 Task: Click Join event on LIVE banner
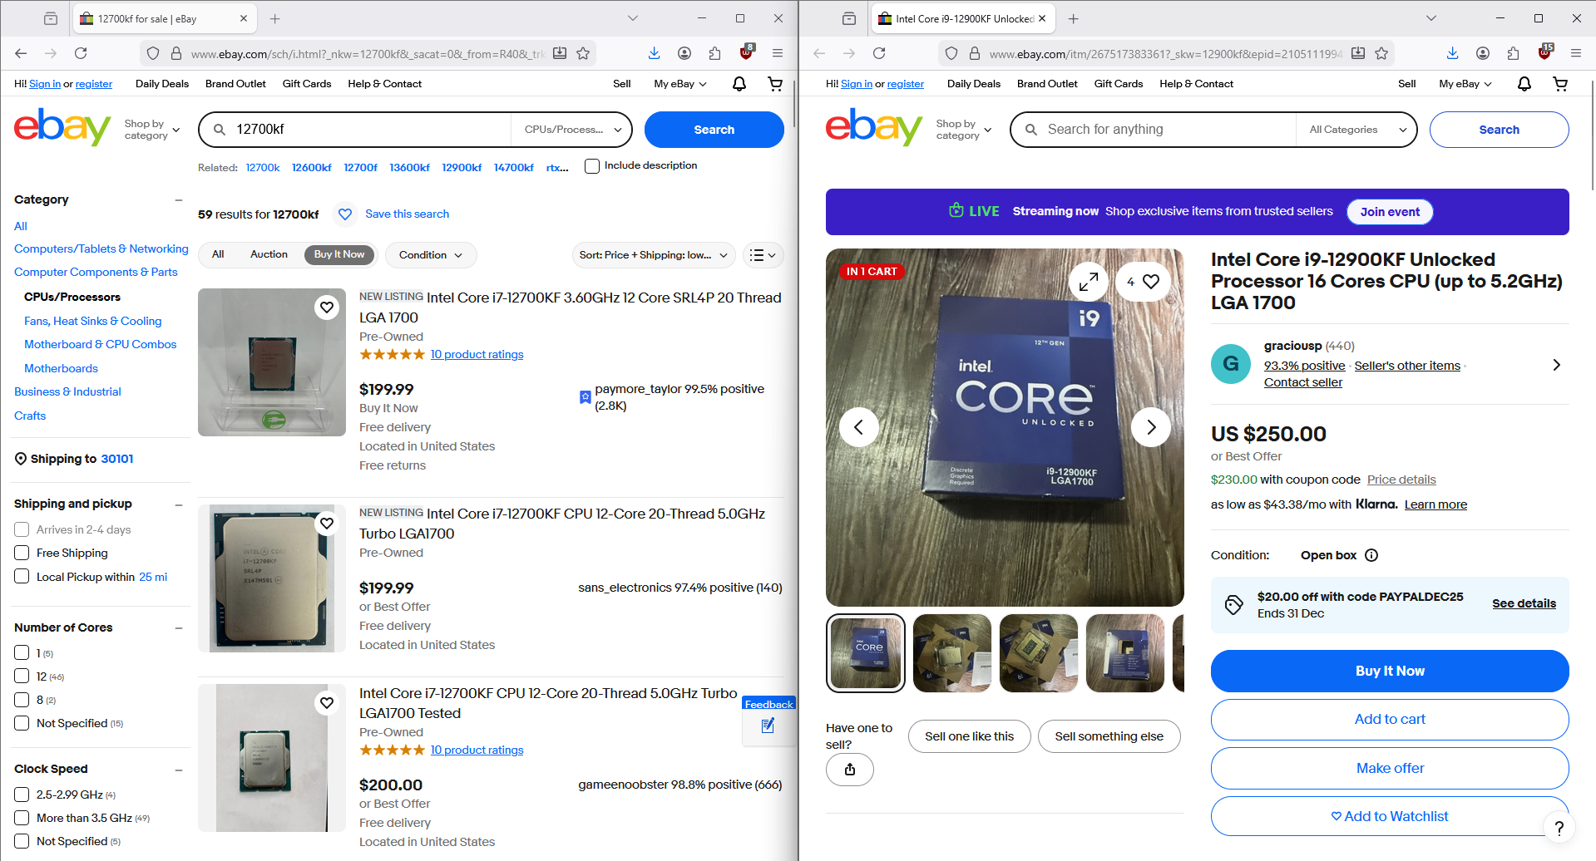pos(1390,212)
